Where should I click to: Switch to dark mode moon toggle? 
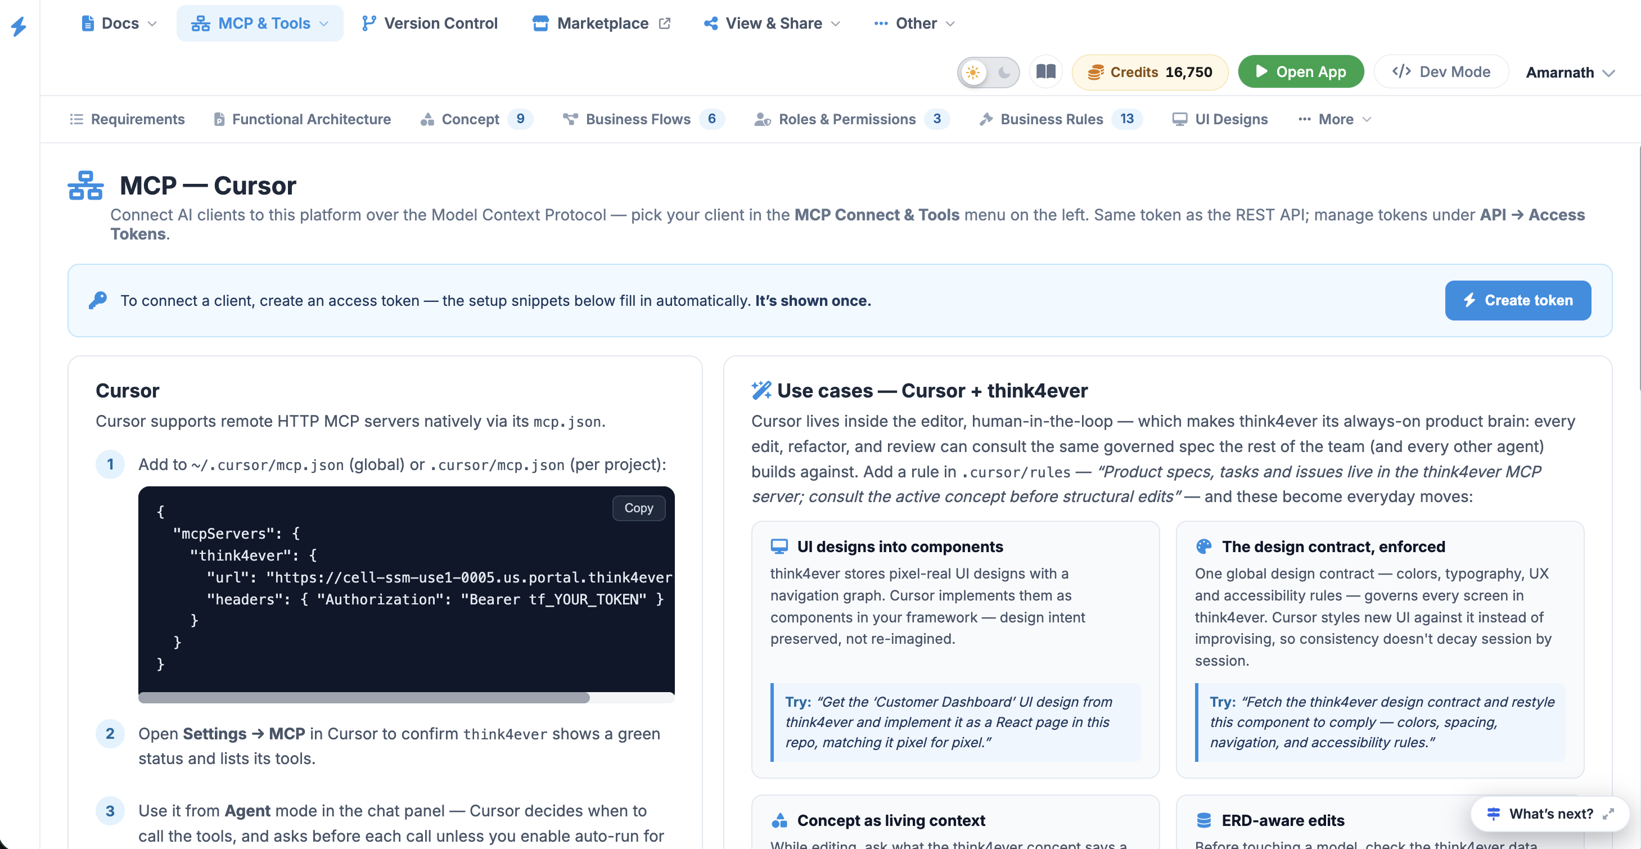[1004, 72]
